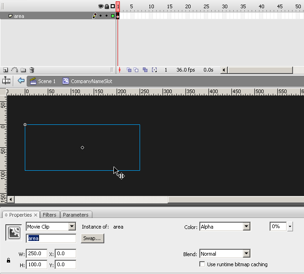Delete the layer with the trash icon
The height and width of the screenshot is (274, 304).
[x=32, y=70]
